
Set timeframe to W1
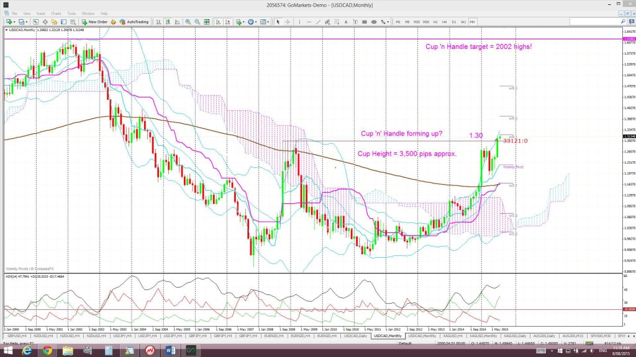[x=463, y=22]
